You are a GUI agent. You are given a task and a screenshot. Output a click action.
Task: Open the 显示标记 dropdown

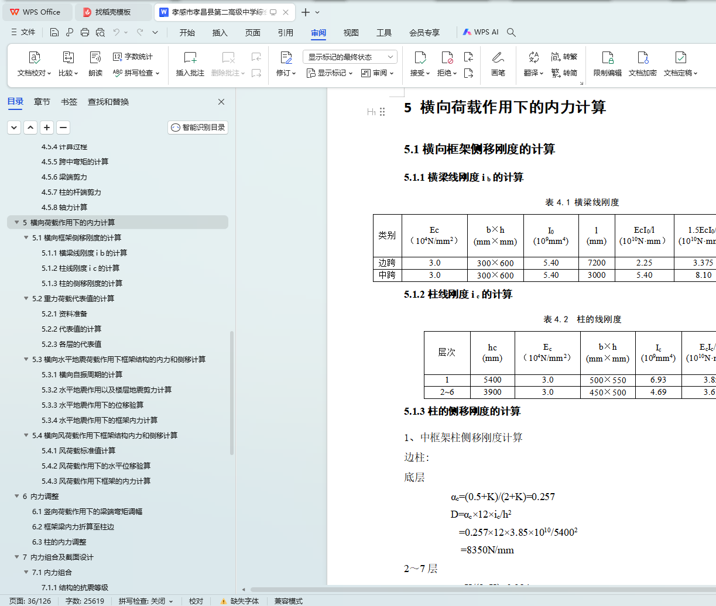[330, 73]
